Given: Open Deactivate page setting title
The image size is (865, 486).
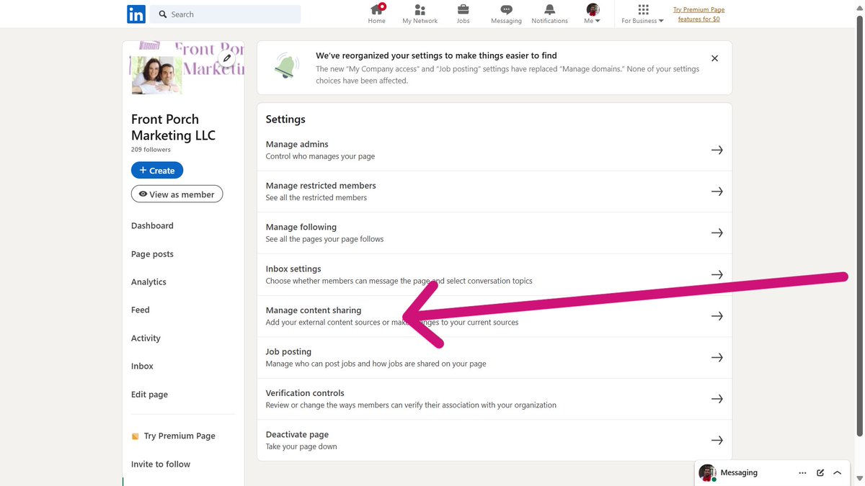Looking at the screenshot, I should point(297,435).
